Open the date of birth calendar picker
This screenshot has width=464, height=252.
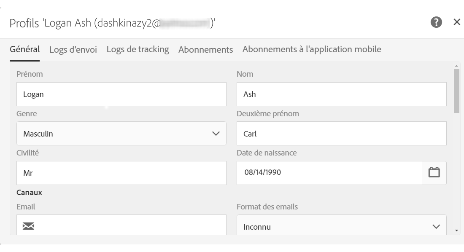pyautogui.click(x=434, y=172)
